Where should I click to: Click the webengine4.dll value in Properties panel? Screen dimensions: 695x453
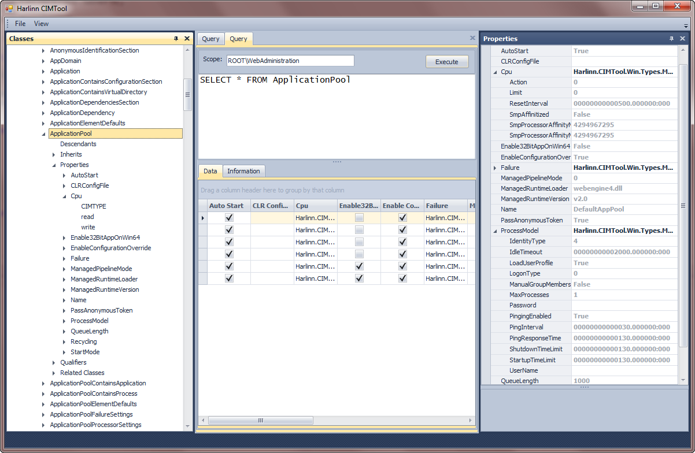tap(597, 188)
